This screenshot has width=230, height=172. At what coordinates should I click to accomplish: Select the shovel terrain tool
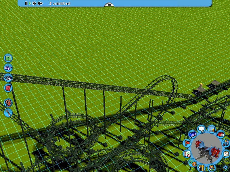[8, 113]
